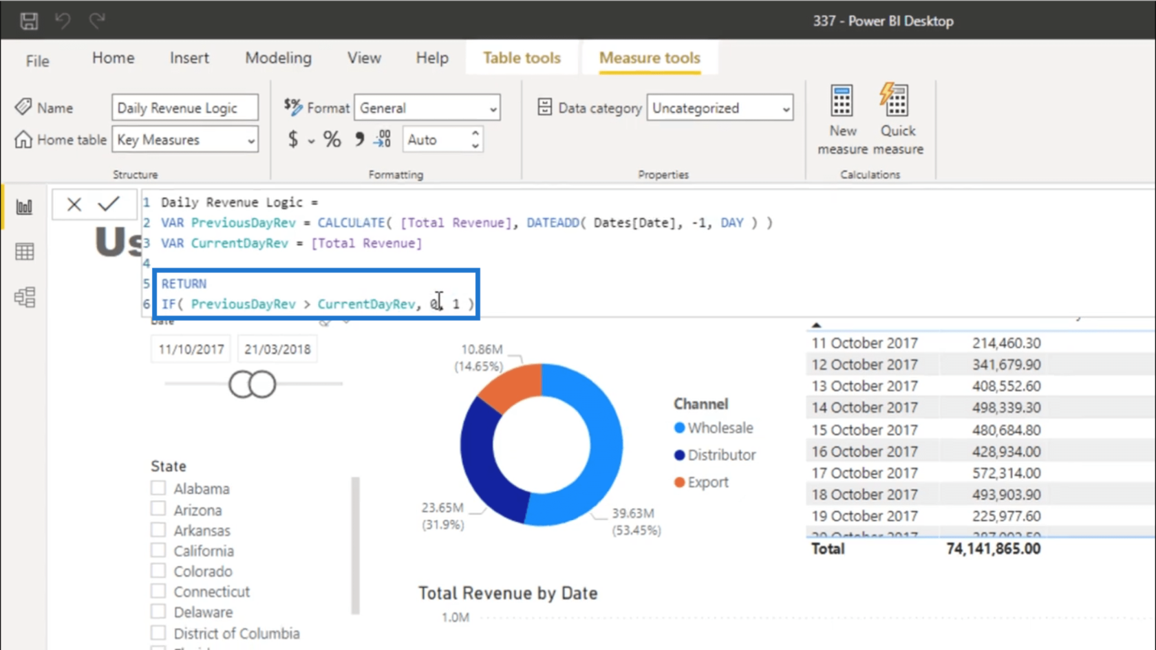Check the California state checkbox
The width and height of the screenshot is (1156, 650).
click(158, 550)
